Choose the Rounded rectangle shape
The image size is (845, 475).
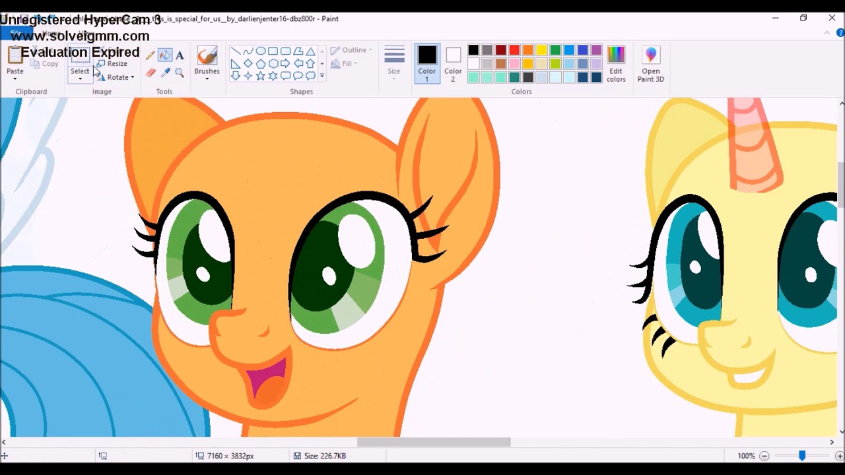click(286, 51)
